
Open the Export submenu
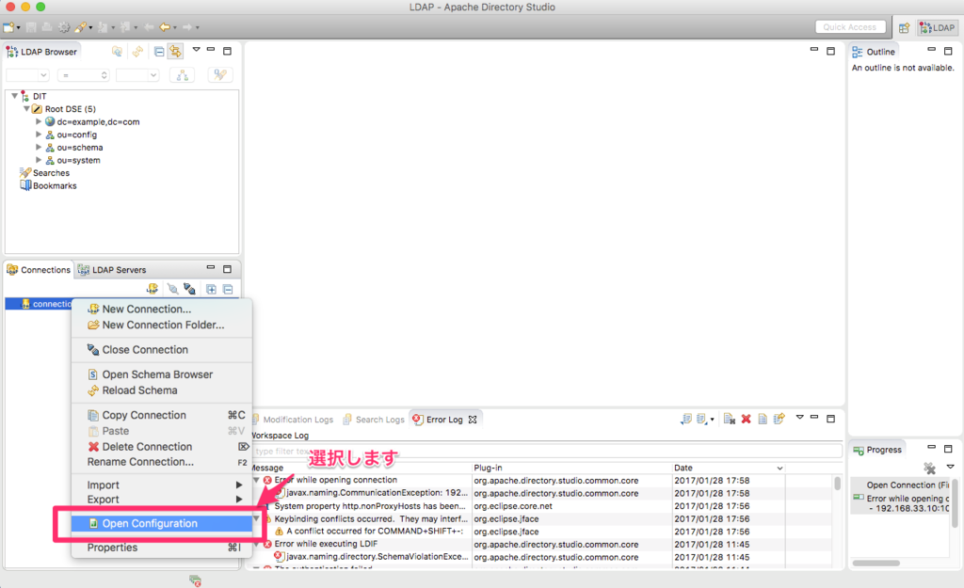click(x=162, y=500)
